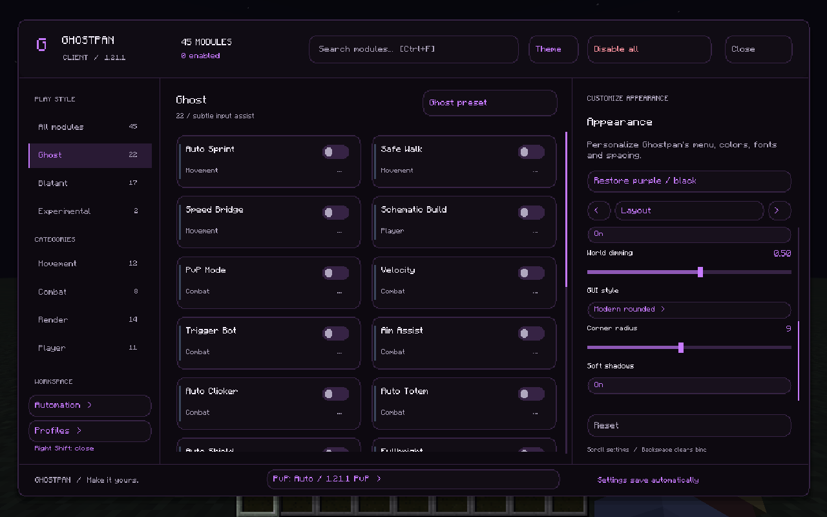
Task: Click the Ghostpan G logo icon
Action: click(x=42, y=45)
